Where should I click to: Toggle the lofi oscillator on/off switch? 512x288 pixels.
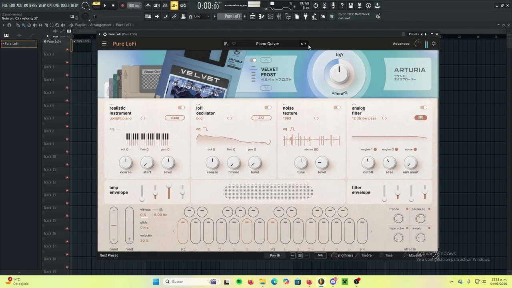click(x=268, y=108)
